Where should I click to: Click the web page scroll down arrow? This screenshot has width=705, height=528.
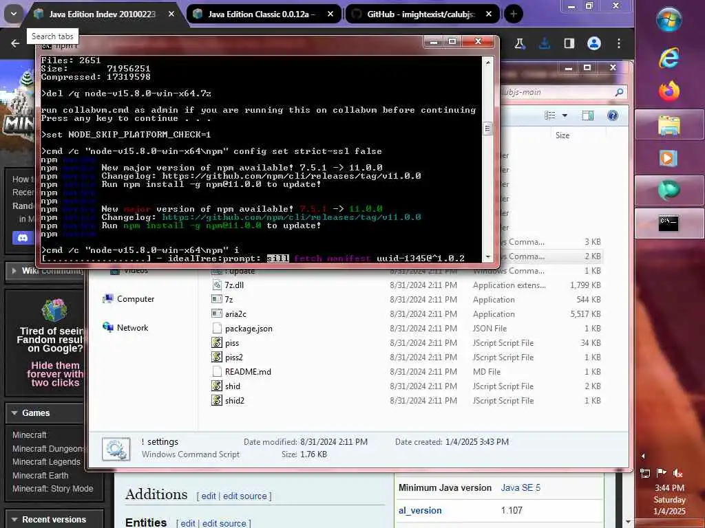click(629, 522)
